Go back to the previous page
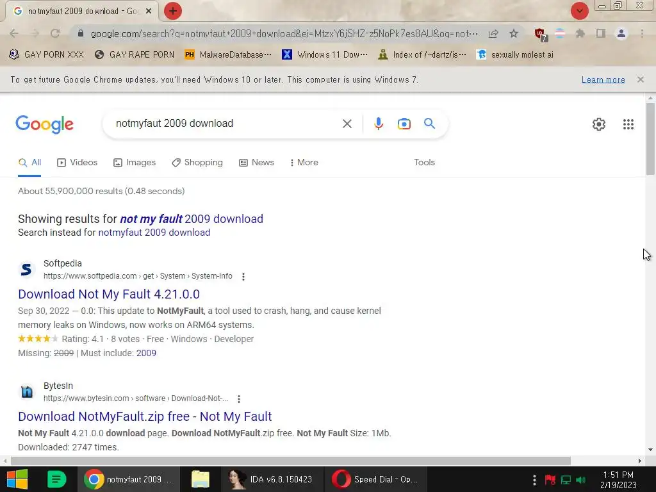Viewport: 656px width, 492px height. pyautogui.click(x=14, y=33)
